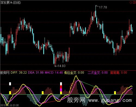Select the MACD: 14.46 value
The width and height of the screenshot is (136, 107).
(54, 73)
